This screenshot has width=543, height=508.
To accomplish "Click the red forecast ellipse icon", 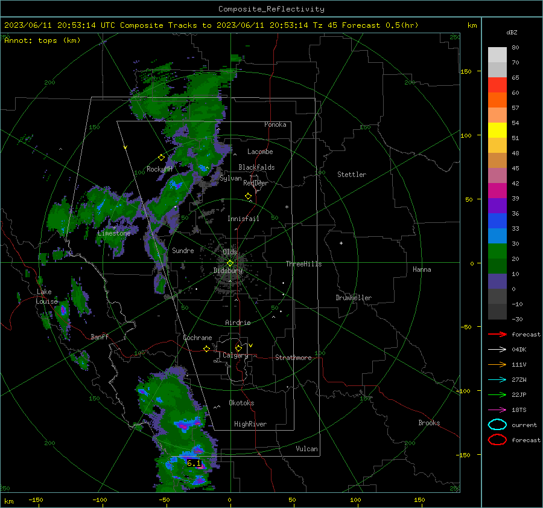I will coord(497,440).
